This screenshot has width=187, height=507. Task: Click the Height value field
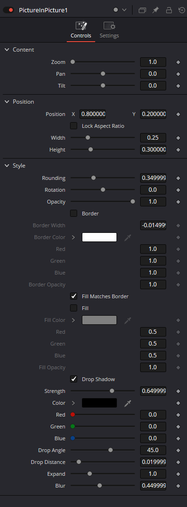153,150
